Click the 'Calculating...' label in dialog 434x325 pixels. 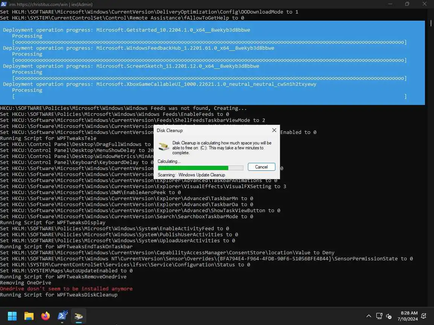coord(169,161)
